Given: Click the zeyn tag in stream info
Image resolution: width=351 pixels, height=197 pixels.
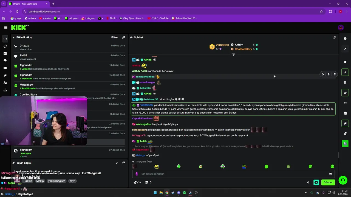Looking at the screenshot, I should click(x=72, y=181).
